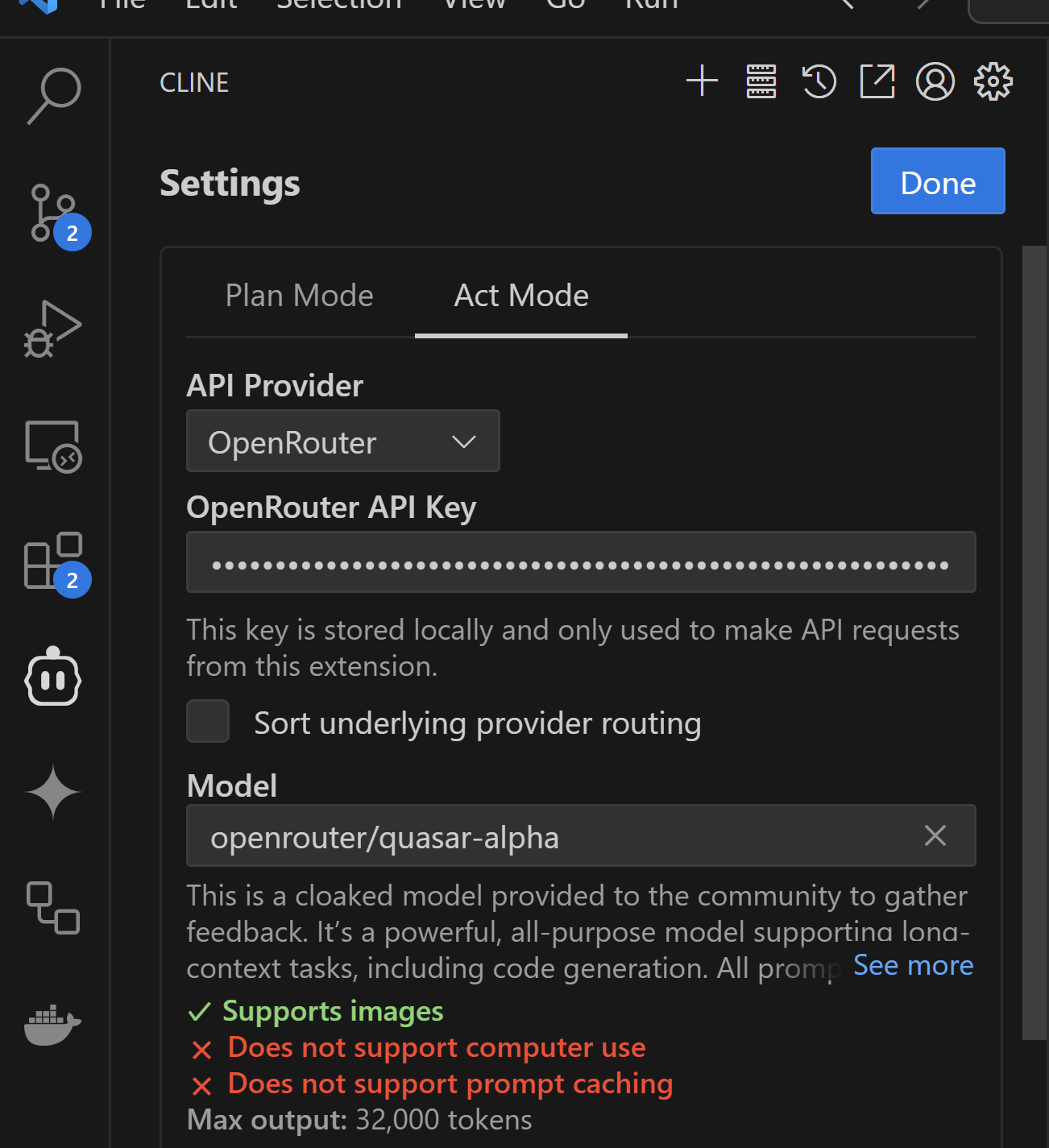Click the Cline settings gear icon

coord(993,81)
